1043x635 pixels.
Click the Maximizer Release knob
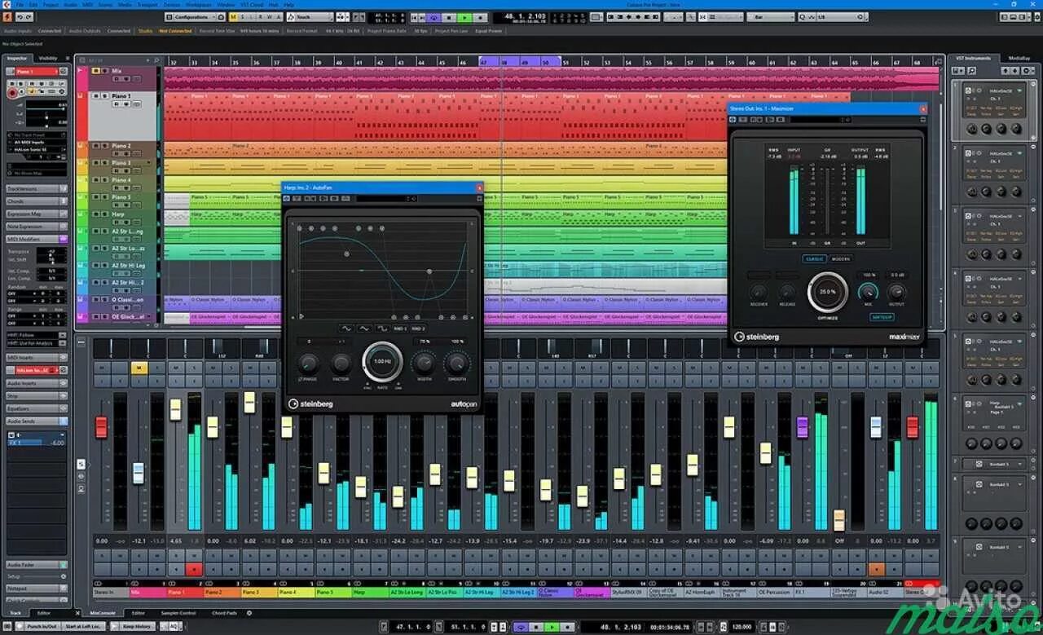787,293
